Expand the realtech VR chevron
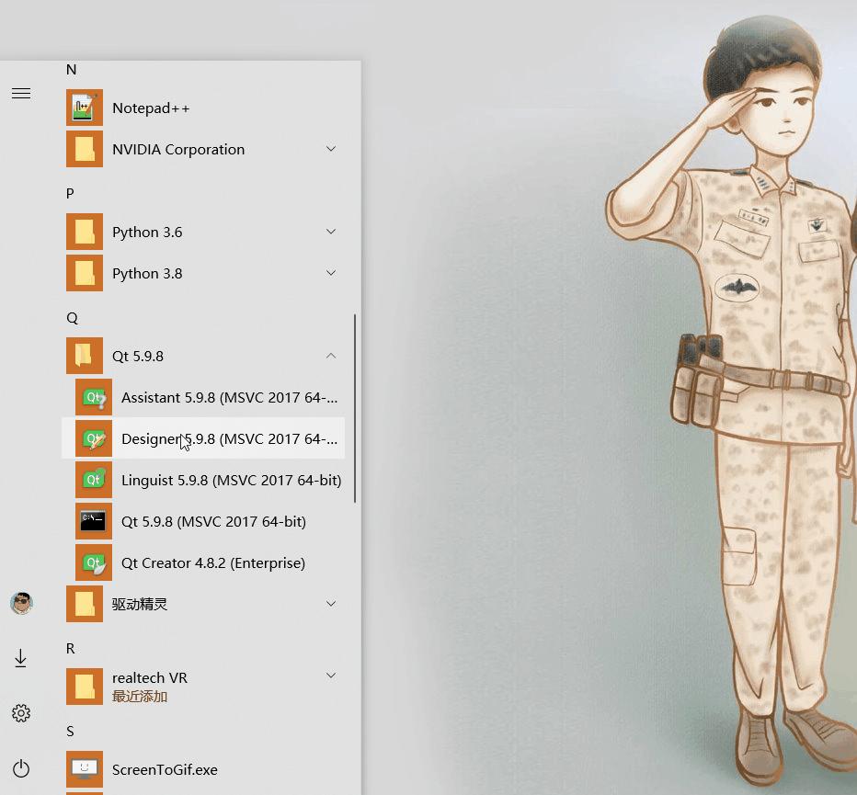The width and height of the screenshot is (857, 795). (x=331, y=676)
